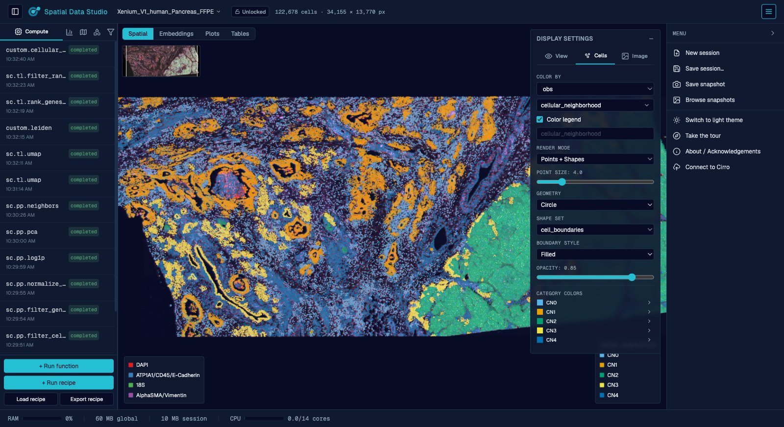Open the Xenium dataset name dropdown

point(169,12)
